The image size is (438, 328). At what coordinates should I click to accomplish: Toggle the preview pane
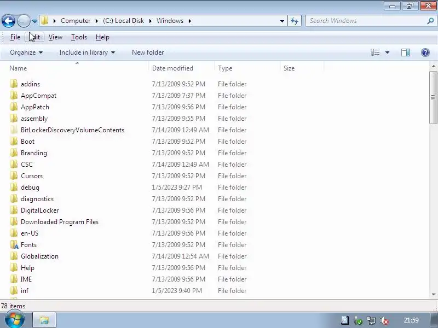[x=406, y=52]
